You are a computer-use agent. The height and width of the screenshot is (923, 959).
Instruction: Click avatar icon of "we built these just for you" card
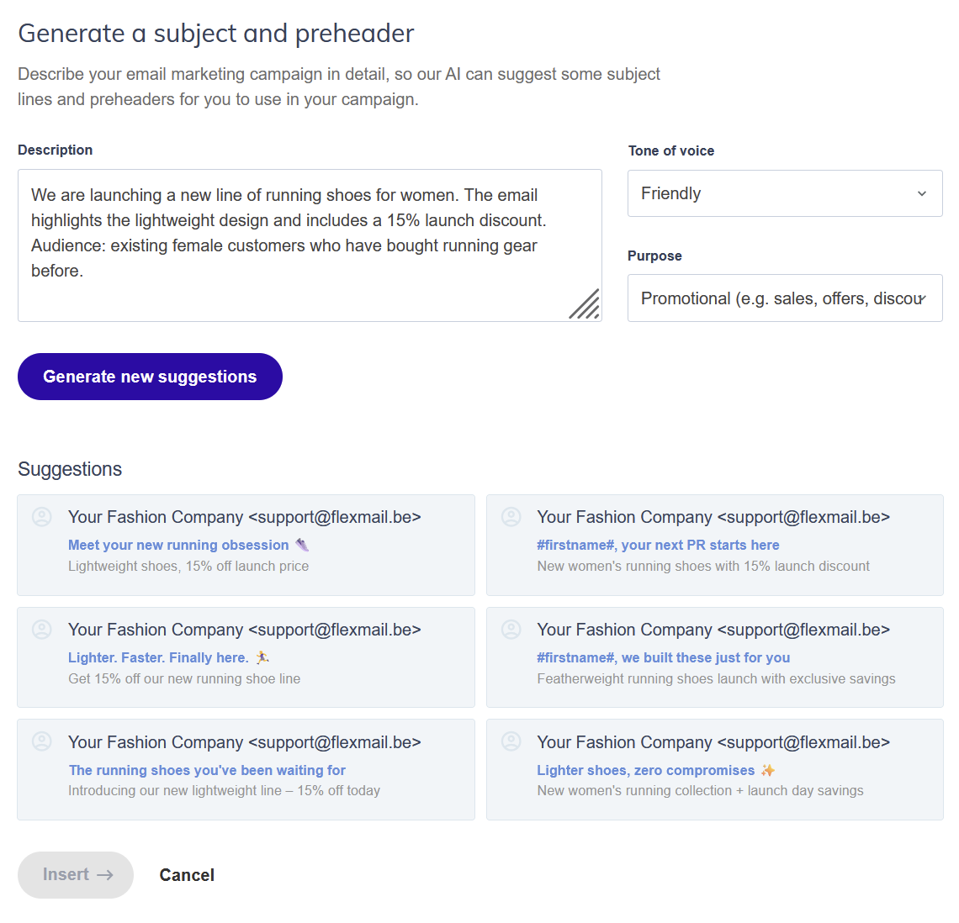click(511, 630)
